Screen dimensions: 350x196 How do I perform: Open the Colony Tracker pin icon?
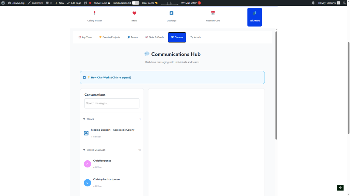(x=95, y=13)
